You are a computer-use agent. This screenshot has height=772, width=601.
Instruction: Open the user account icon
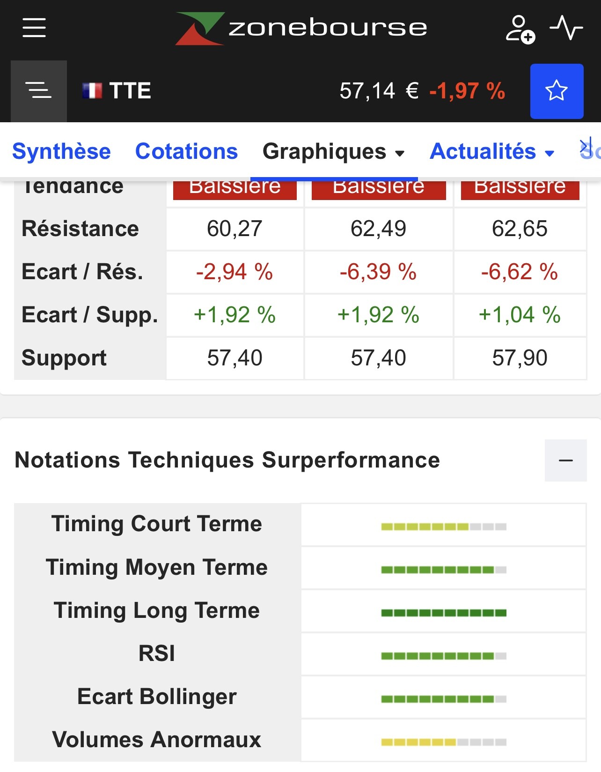tap(520, 29)
